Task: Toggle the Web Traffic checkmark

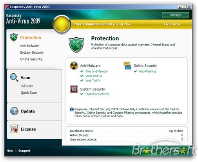Action: tap(82, 80)
